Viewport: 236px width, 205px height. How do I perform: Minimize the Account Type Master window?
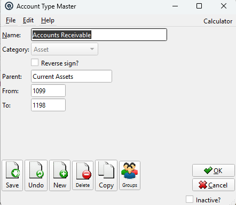click(175, 6)
